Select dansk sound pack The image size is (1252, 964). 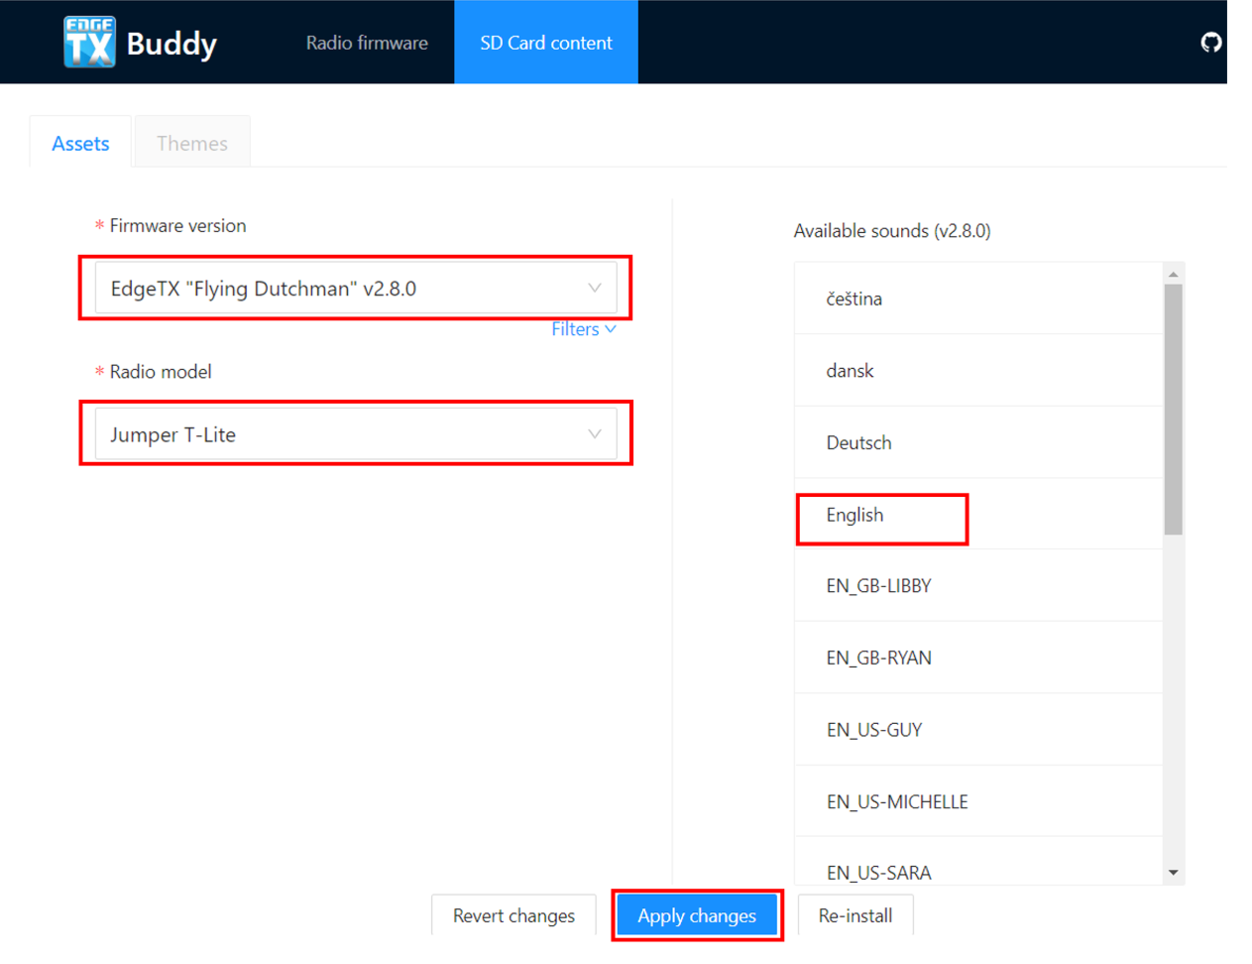pyautogui.click(x=978, y=371)
